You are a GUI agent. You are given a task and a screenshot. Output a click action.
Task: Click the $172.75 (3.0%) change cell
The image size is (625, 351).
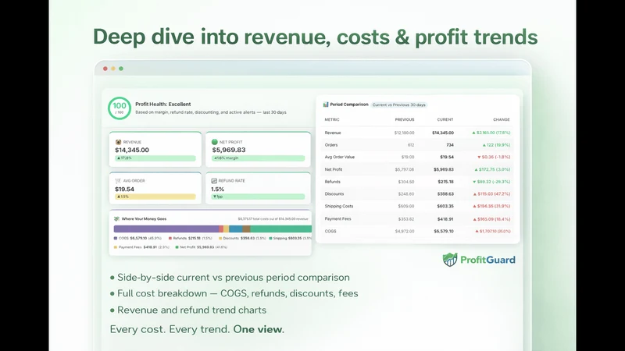492,169
